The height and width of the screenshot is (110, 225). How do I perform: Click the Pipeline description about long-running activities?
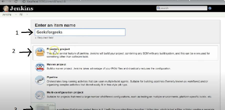pos(127,83)
